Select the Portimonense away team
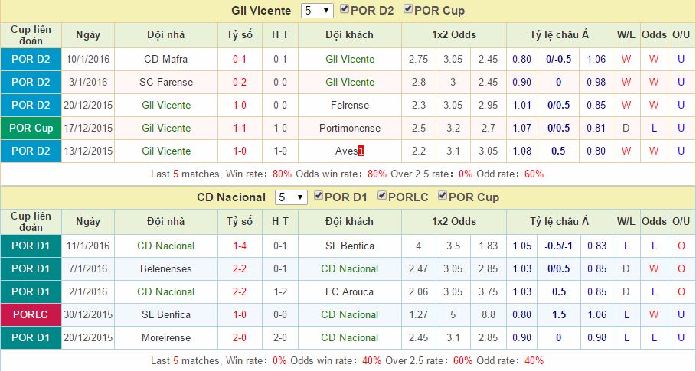The height and width of the screenshot is (371, 696). (x=349, y=128)
